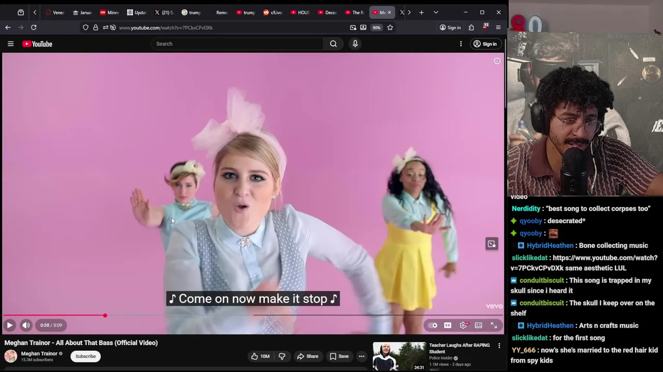Viewport: 663px width, 372px height.
Task: Open the Meghan Trainor channel name link
Action: (x=39, y=354)
